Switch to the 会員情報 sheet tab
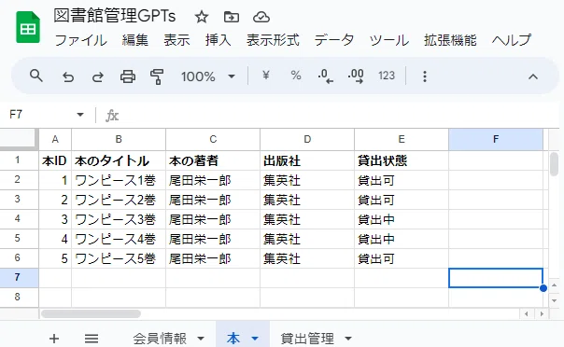The image size is (564, 347). point(160,339)
